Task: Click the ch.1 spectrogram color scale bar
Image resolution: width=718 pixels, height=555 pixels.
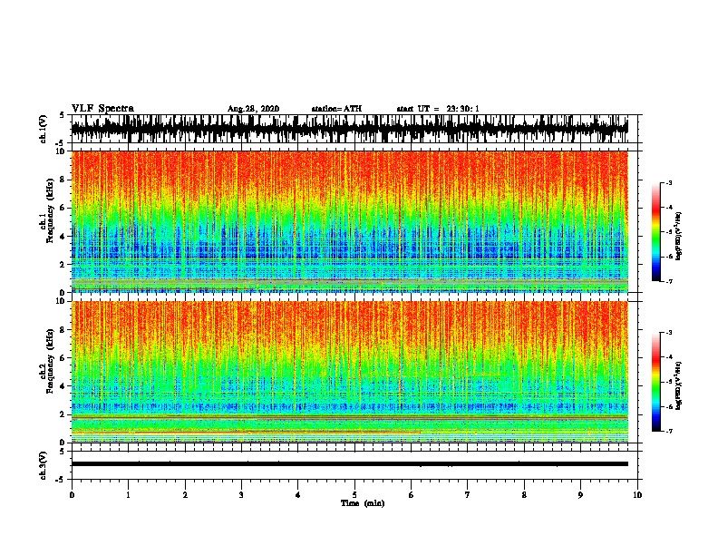Action: point(655,232)
